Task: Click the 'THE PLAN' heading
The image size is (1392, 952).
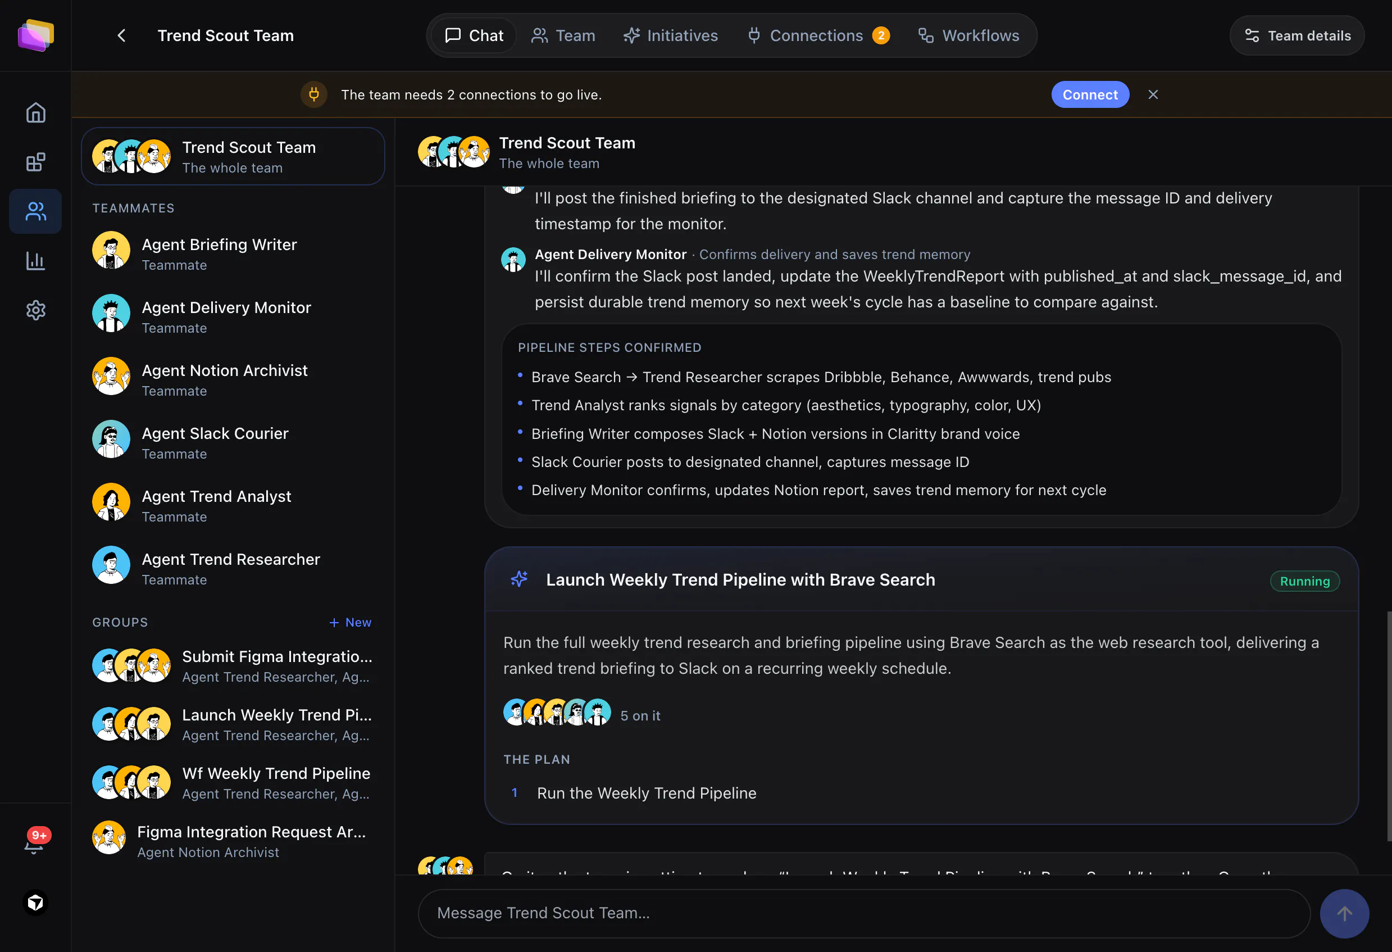Action: point(536,759)
